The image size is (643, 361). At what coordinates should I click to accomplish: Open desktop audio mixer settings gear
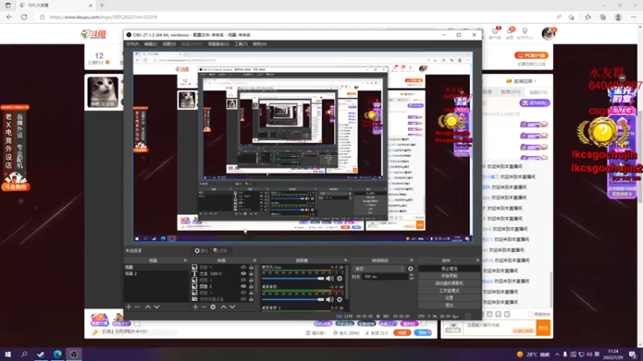[339, 299]
